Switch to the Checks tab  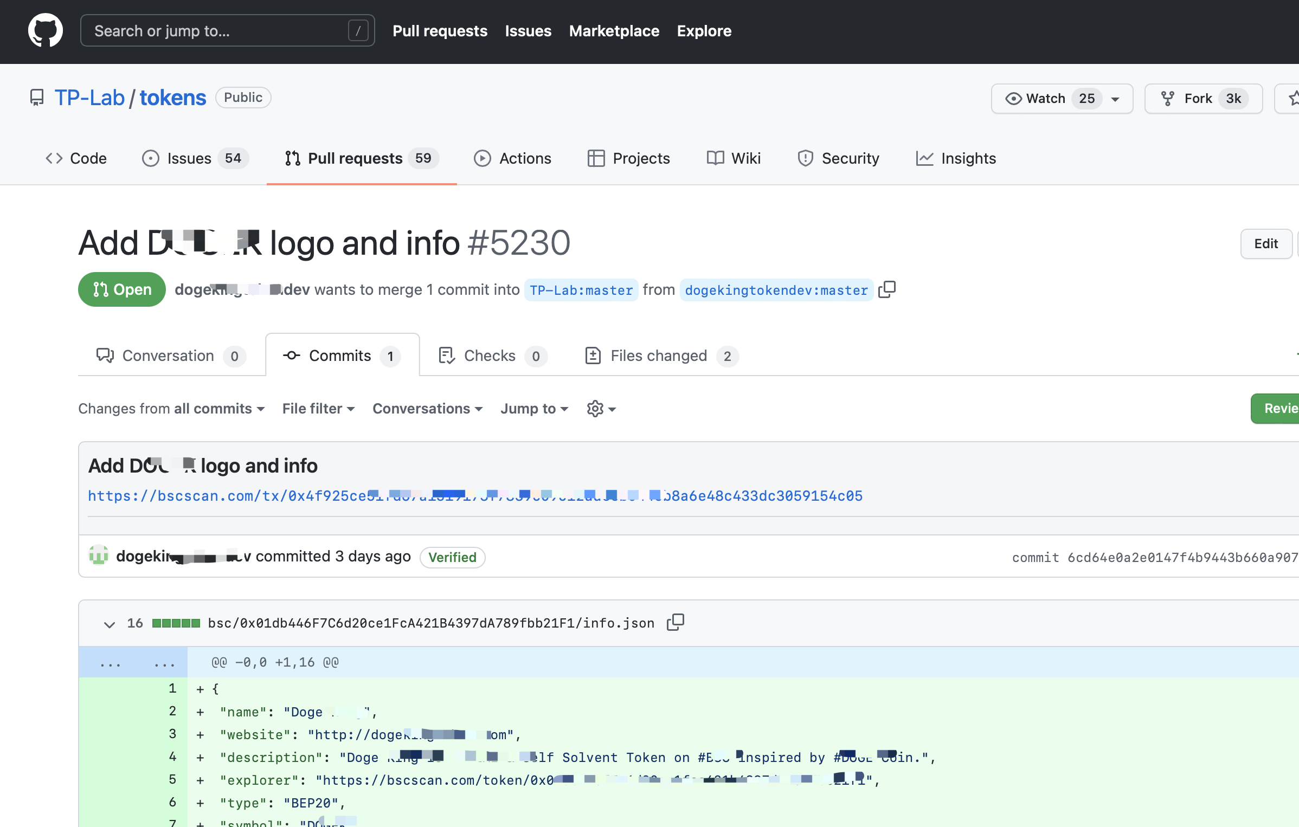click(493, 356)
